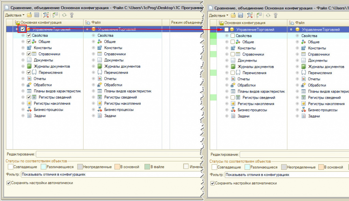The width and height of the screenshot is (349, 201).
Task: Expand Документы node in left window main configuration
Action: coord(23,60)
